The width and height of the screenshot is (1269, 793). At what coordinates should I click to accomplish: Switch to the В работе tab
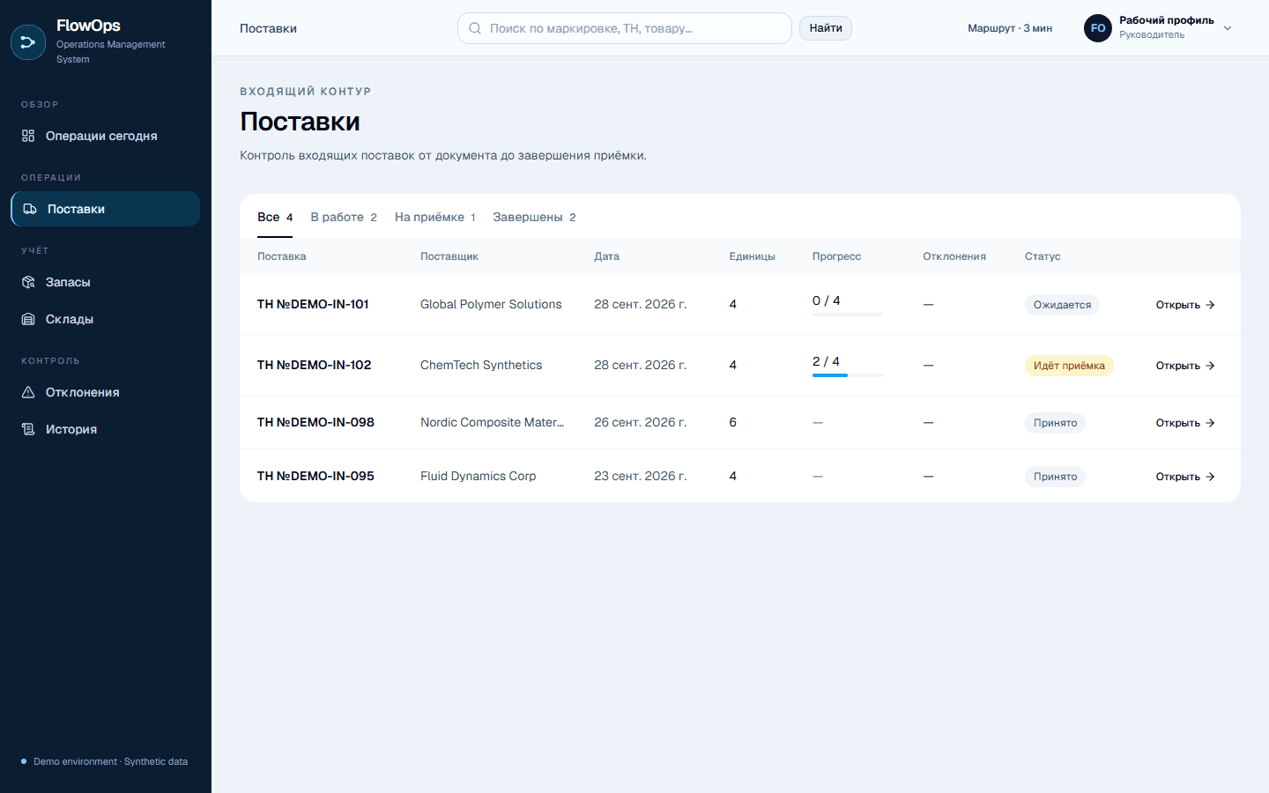click(344, 217)
